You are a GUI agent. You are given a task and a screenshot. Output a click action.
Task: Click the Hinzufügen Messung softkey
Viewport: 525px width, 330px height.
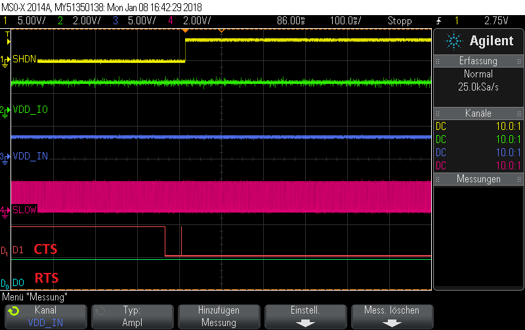219,317
